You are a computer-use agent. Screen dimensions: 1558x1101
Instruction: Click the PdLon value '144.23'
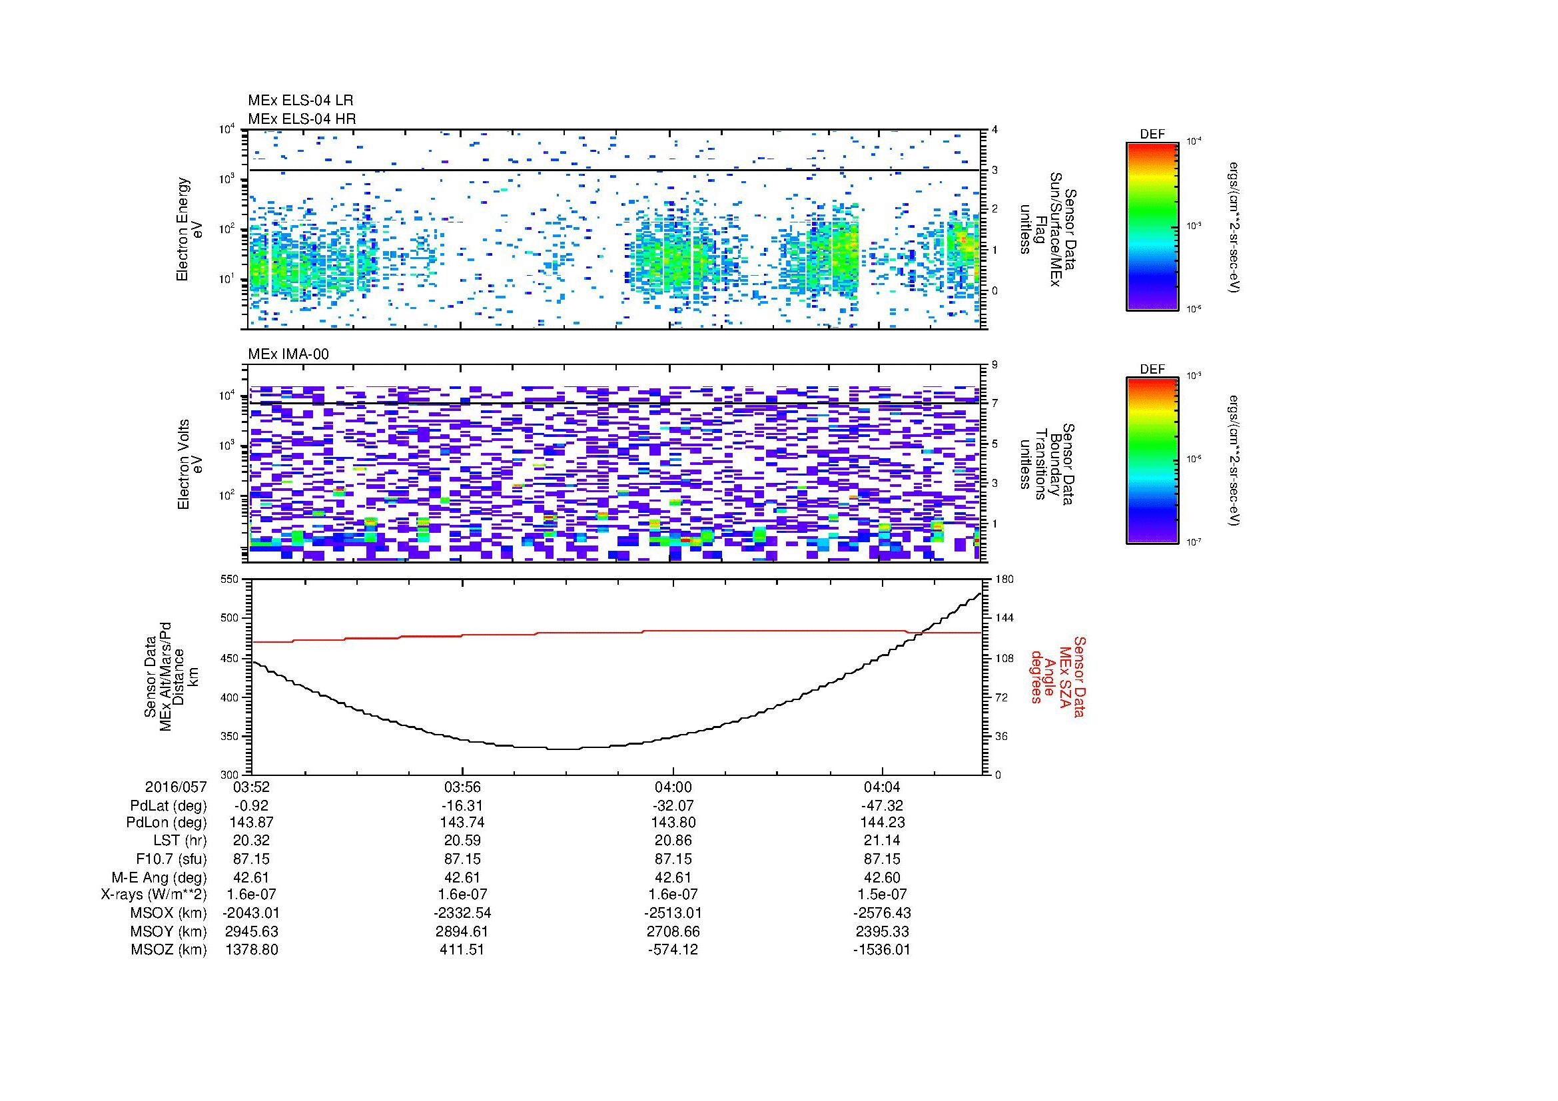point(882,823)
